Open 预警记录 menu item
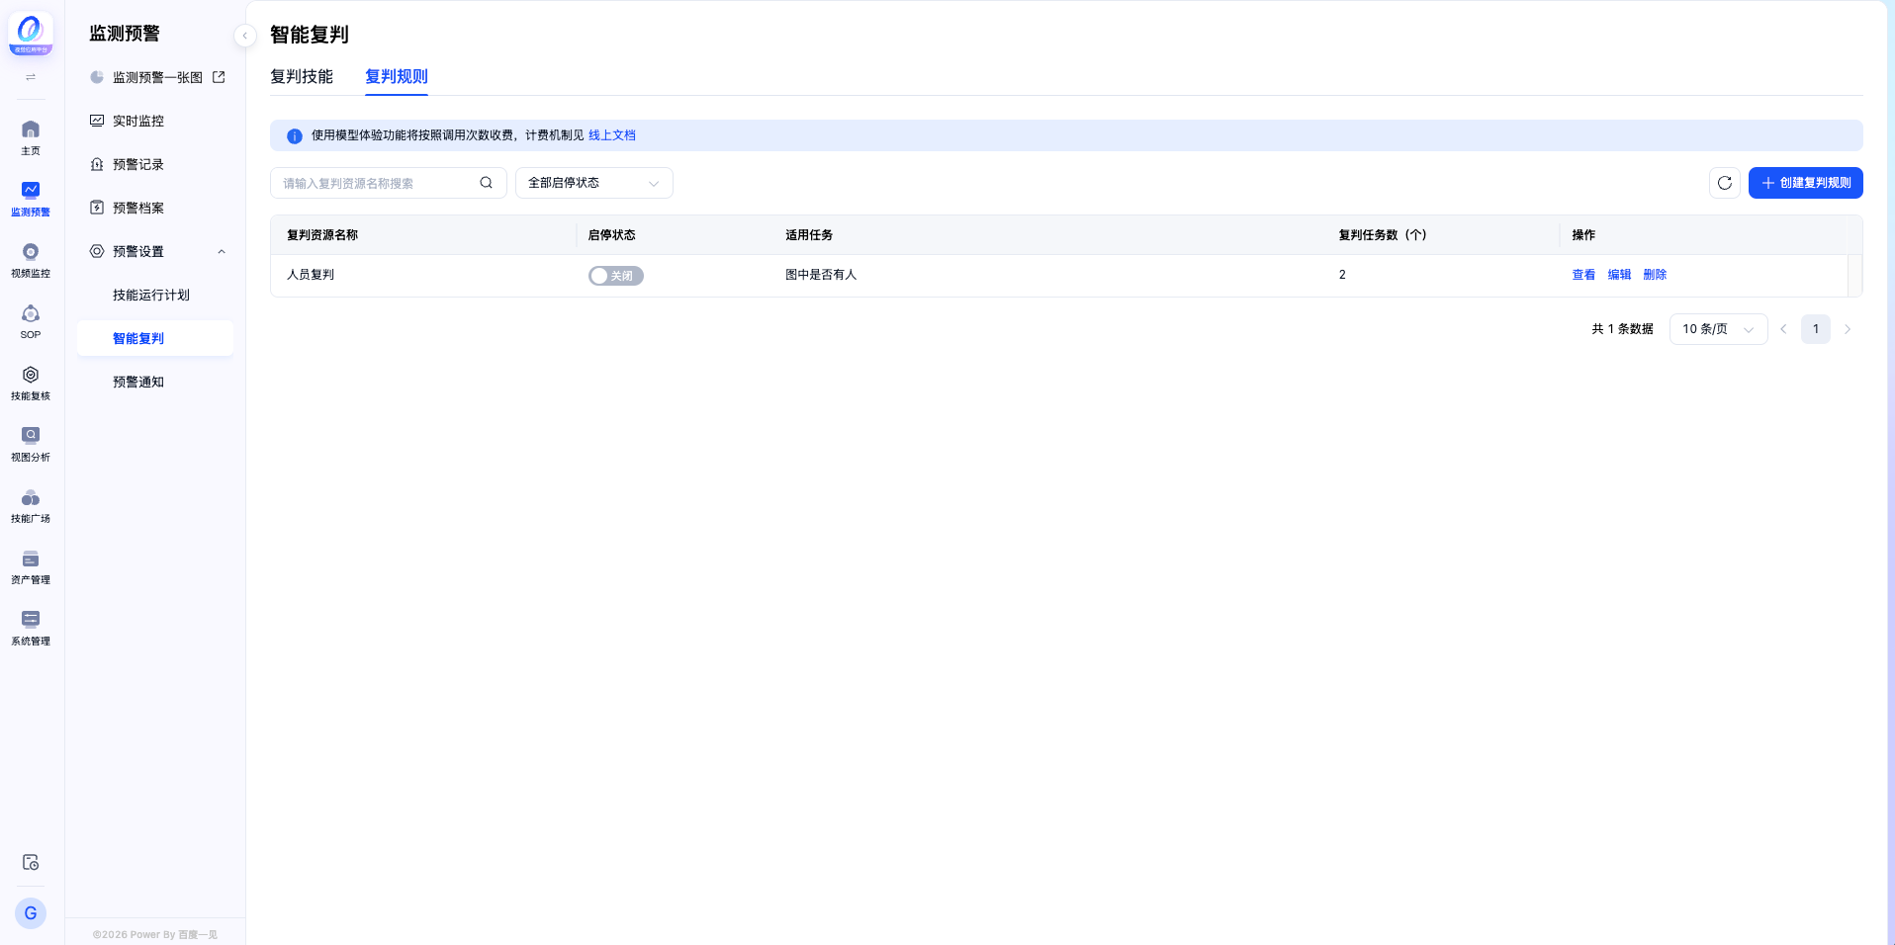Viewport: 1895px width, 945px height. pos(156,164)
